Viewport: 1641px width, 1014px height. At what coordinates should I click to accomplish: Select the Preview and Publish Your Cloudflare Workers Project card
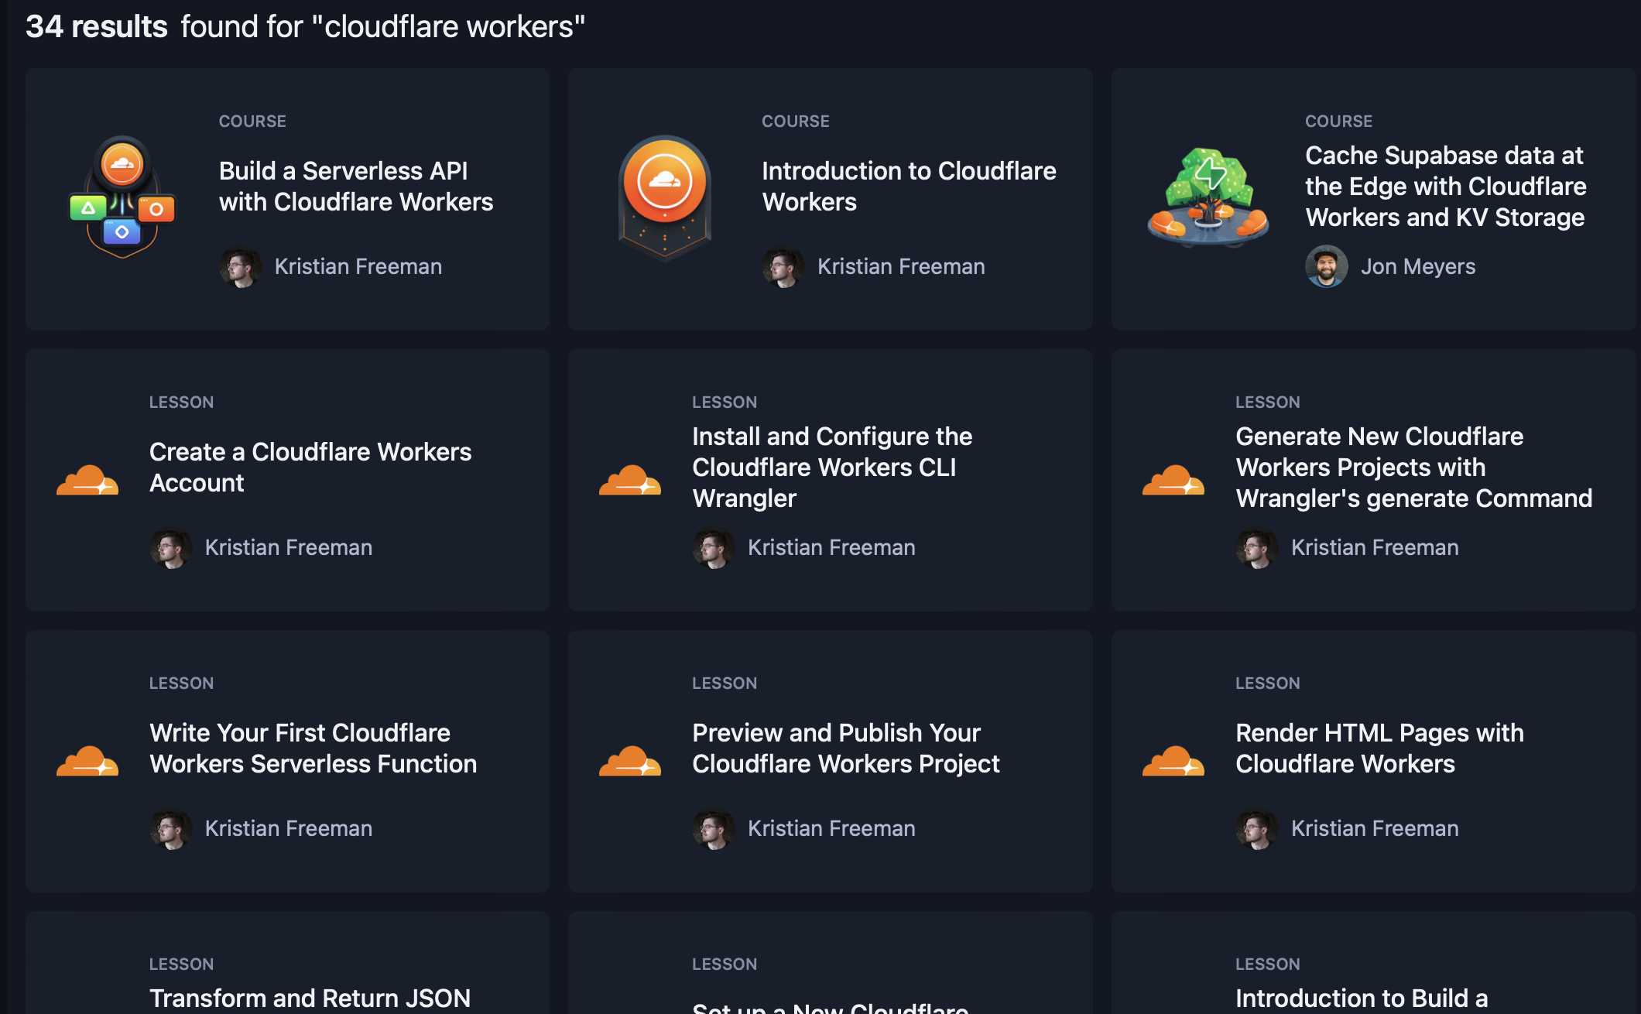pyautogui.click(x=845, y=748)
